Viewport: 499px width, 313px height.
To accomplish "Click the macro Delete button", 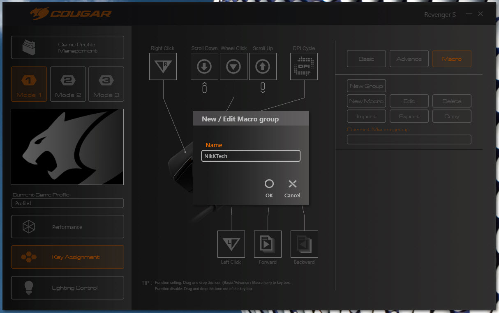I will (x=452, y=101).
